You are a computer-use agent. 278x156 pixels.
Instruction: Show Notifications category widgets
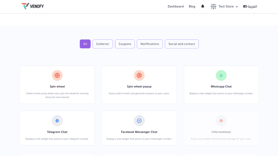(150, 44)
